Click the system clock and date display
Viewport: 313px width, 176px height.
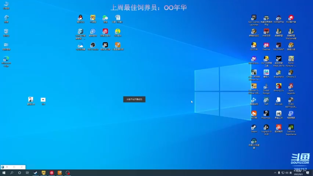click(299, 173)
